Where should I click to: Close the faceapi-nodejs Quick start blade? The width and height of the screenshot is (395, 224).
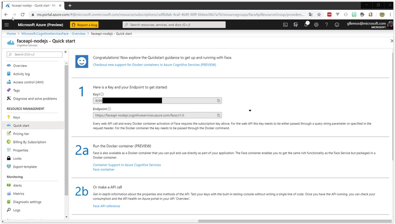pos(392,41)
